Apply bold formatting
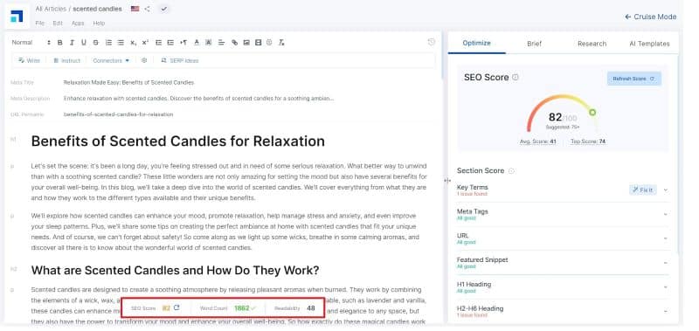The height and width of the screenshot is (331, 699). [x=60, y=43]
